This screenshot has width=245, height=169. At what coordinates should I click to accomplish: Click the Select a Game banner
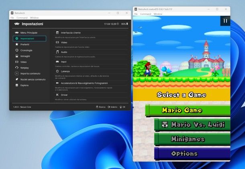tap(182, 95)
